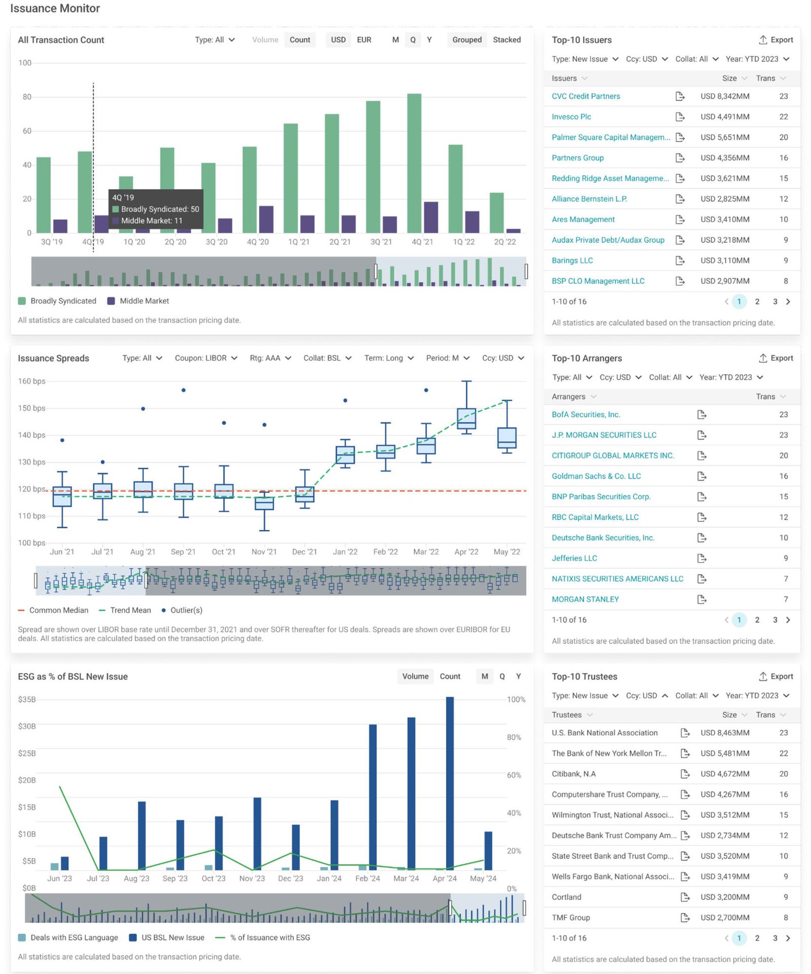The height and width of the screenshot is (974, 811).
Task: Open CVC Credit Partners export row icon
Action: [680, 96]
